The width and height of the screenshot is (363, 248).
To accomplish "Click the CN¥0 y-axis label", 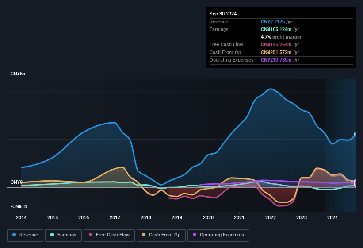I will pyautogui.click(x=16, y=182).
